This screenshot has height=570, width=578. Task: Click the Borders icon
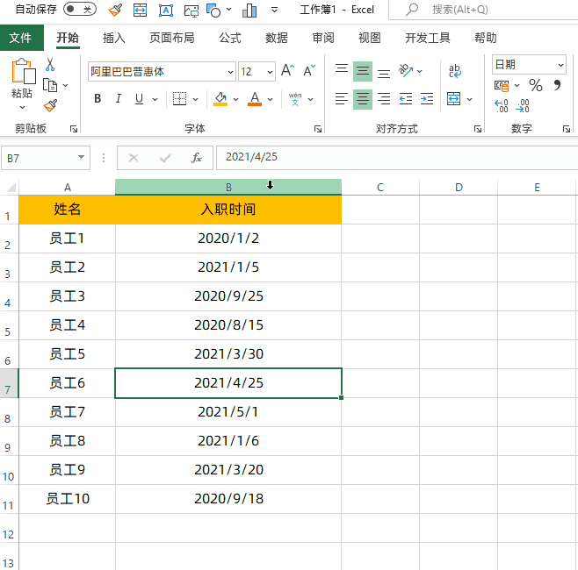[x=179, y=98]
